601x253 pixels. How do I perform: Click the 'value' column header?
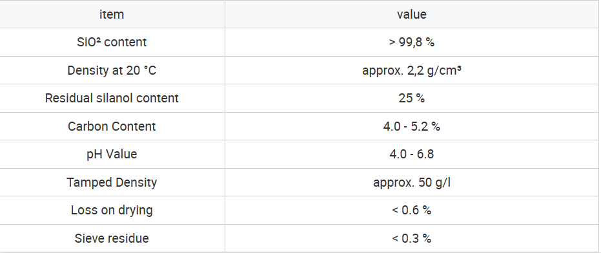pos(412,14)
